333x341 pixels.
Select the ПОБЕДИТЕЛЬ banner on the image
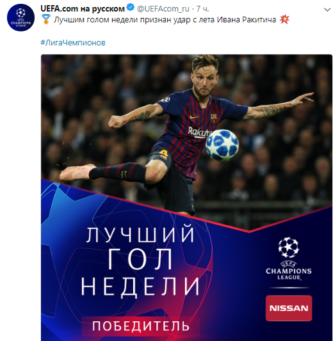pos(141,326)
